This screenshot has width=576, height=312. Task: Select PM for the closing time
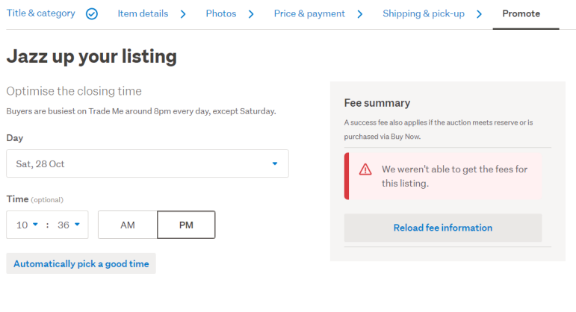(x=186, y=225)
